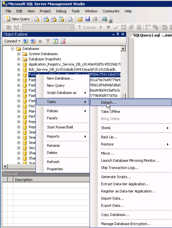Collapse the Databases tree node

click(13, 49)
